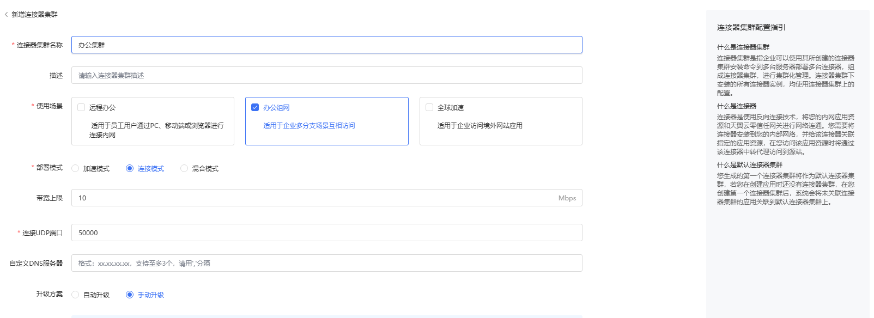Select the 加速模式 deployment radio button
Screen dimensions: 874x318
pyautogui.click(x=76, y=168)
